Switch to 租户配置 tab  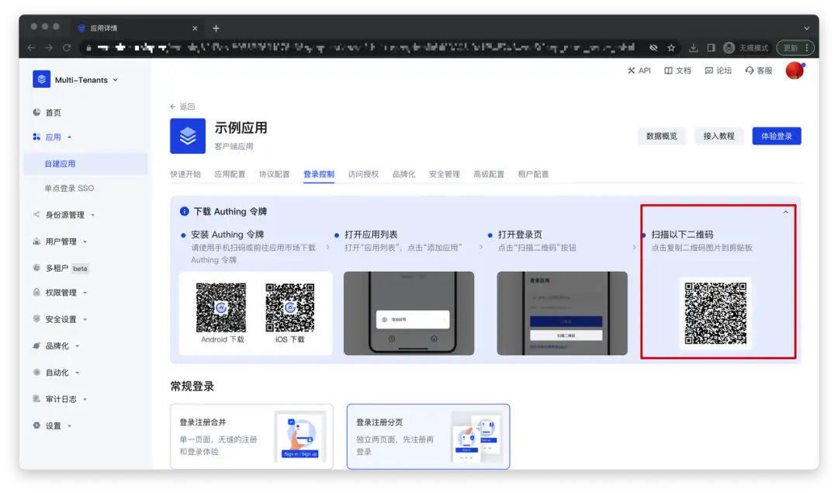click(x=533, y=175)
